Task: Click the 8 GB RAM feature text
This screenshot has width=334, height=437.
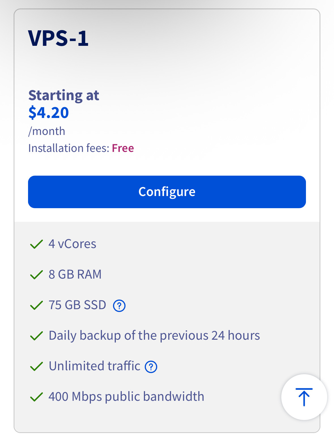Action: click(75, 274)
